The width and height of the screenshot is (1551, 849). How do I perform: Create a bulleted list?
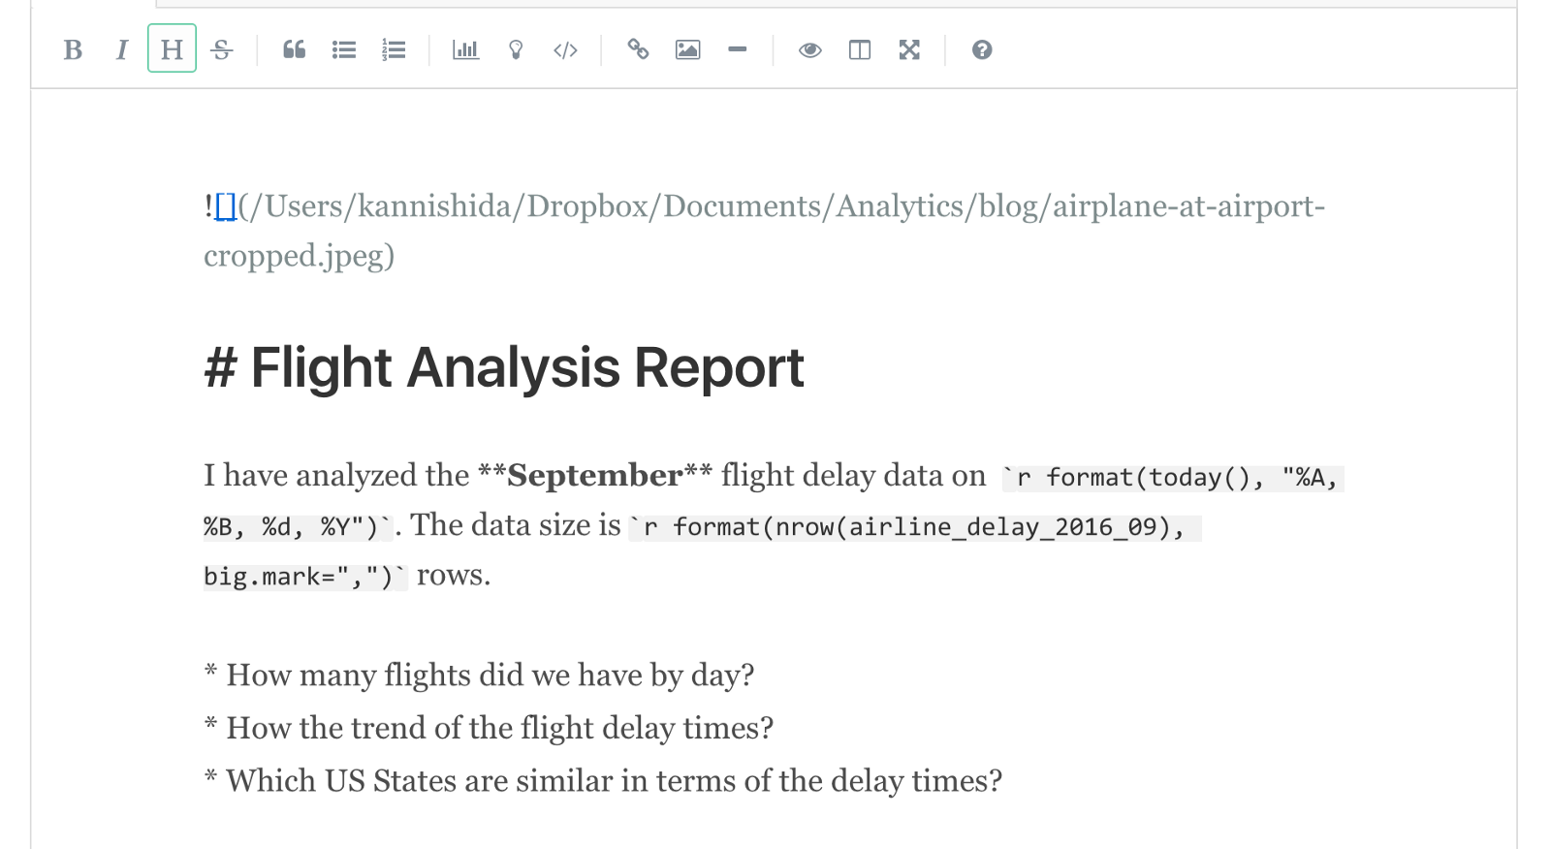[x=343, y=49]
